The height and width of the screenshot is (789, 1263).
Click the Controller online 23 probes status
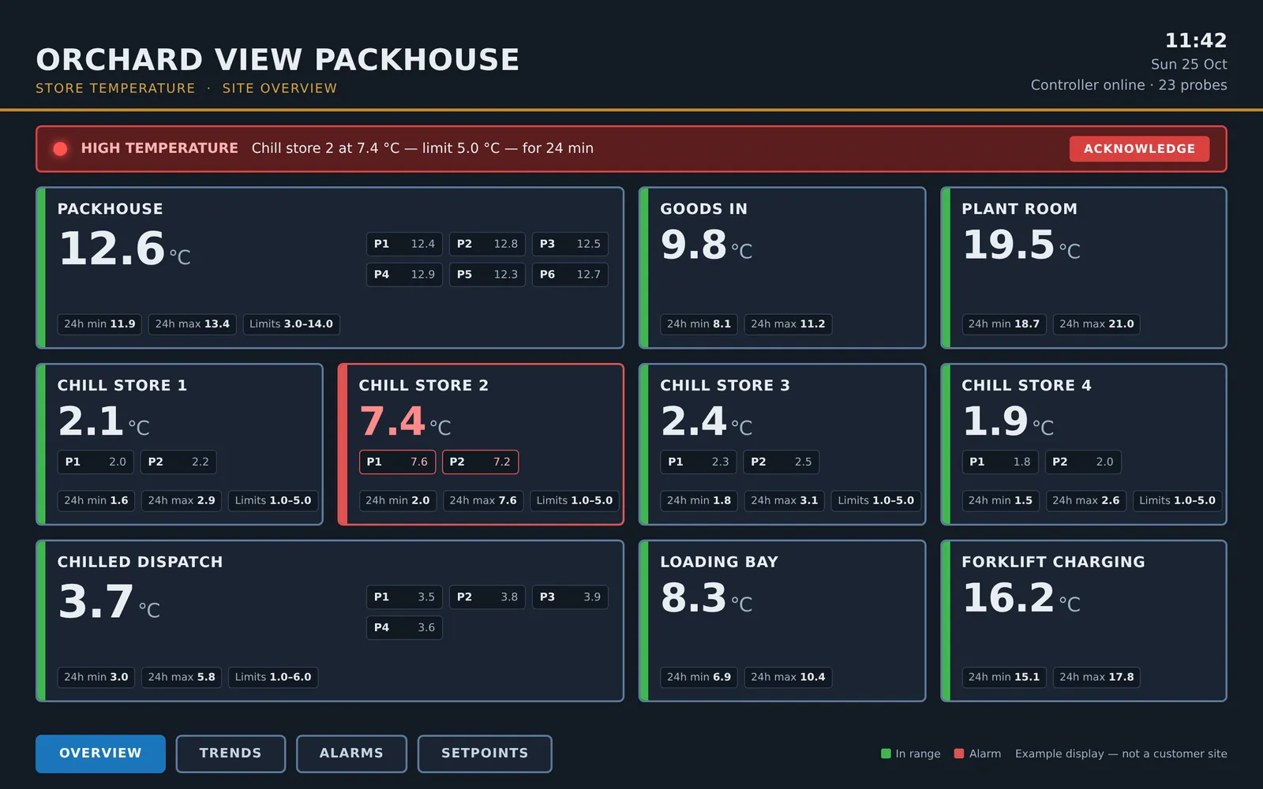click(1129, 85)
